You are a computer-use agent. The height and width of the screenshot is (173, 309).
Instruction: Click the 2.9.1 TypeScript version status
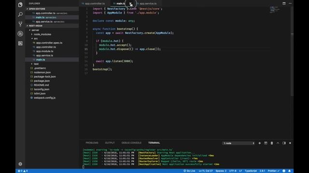click(x=262, y=171)
